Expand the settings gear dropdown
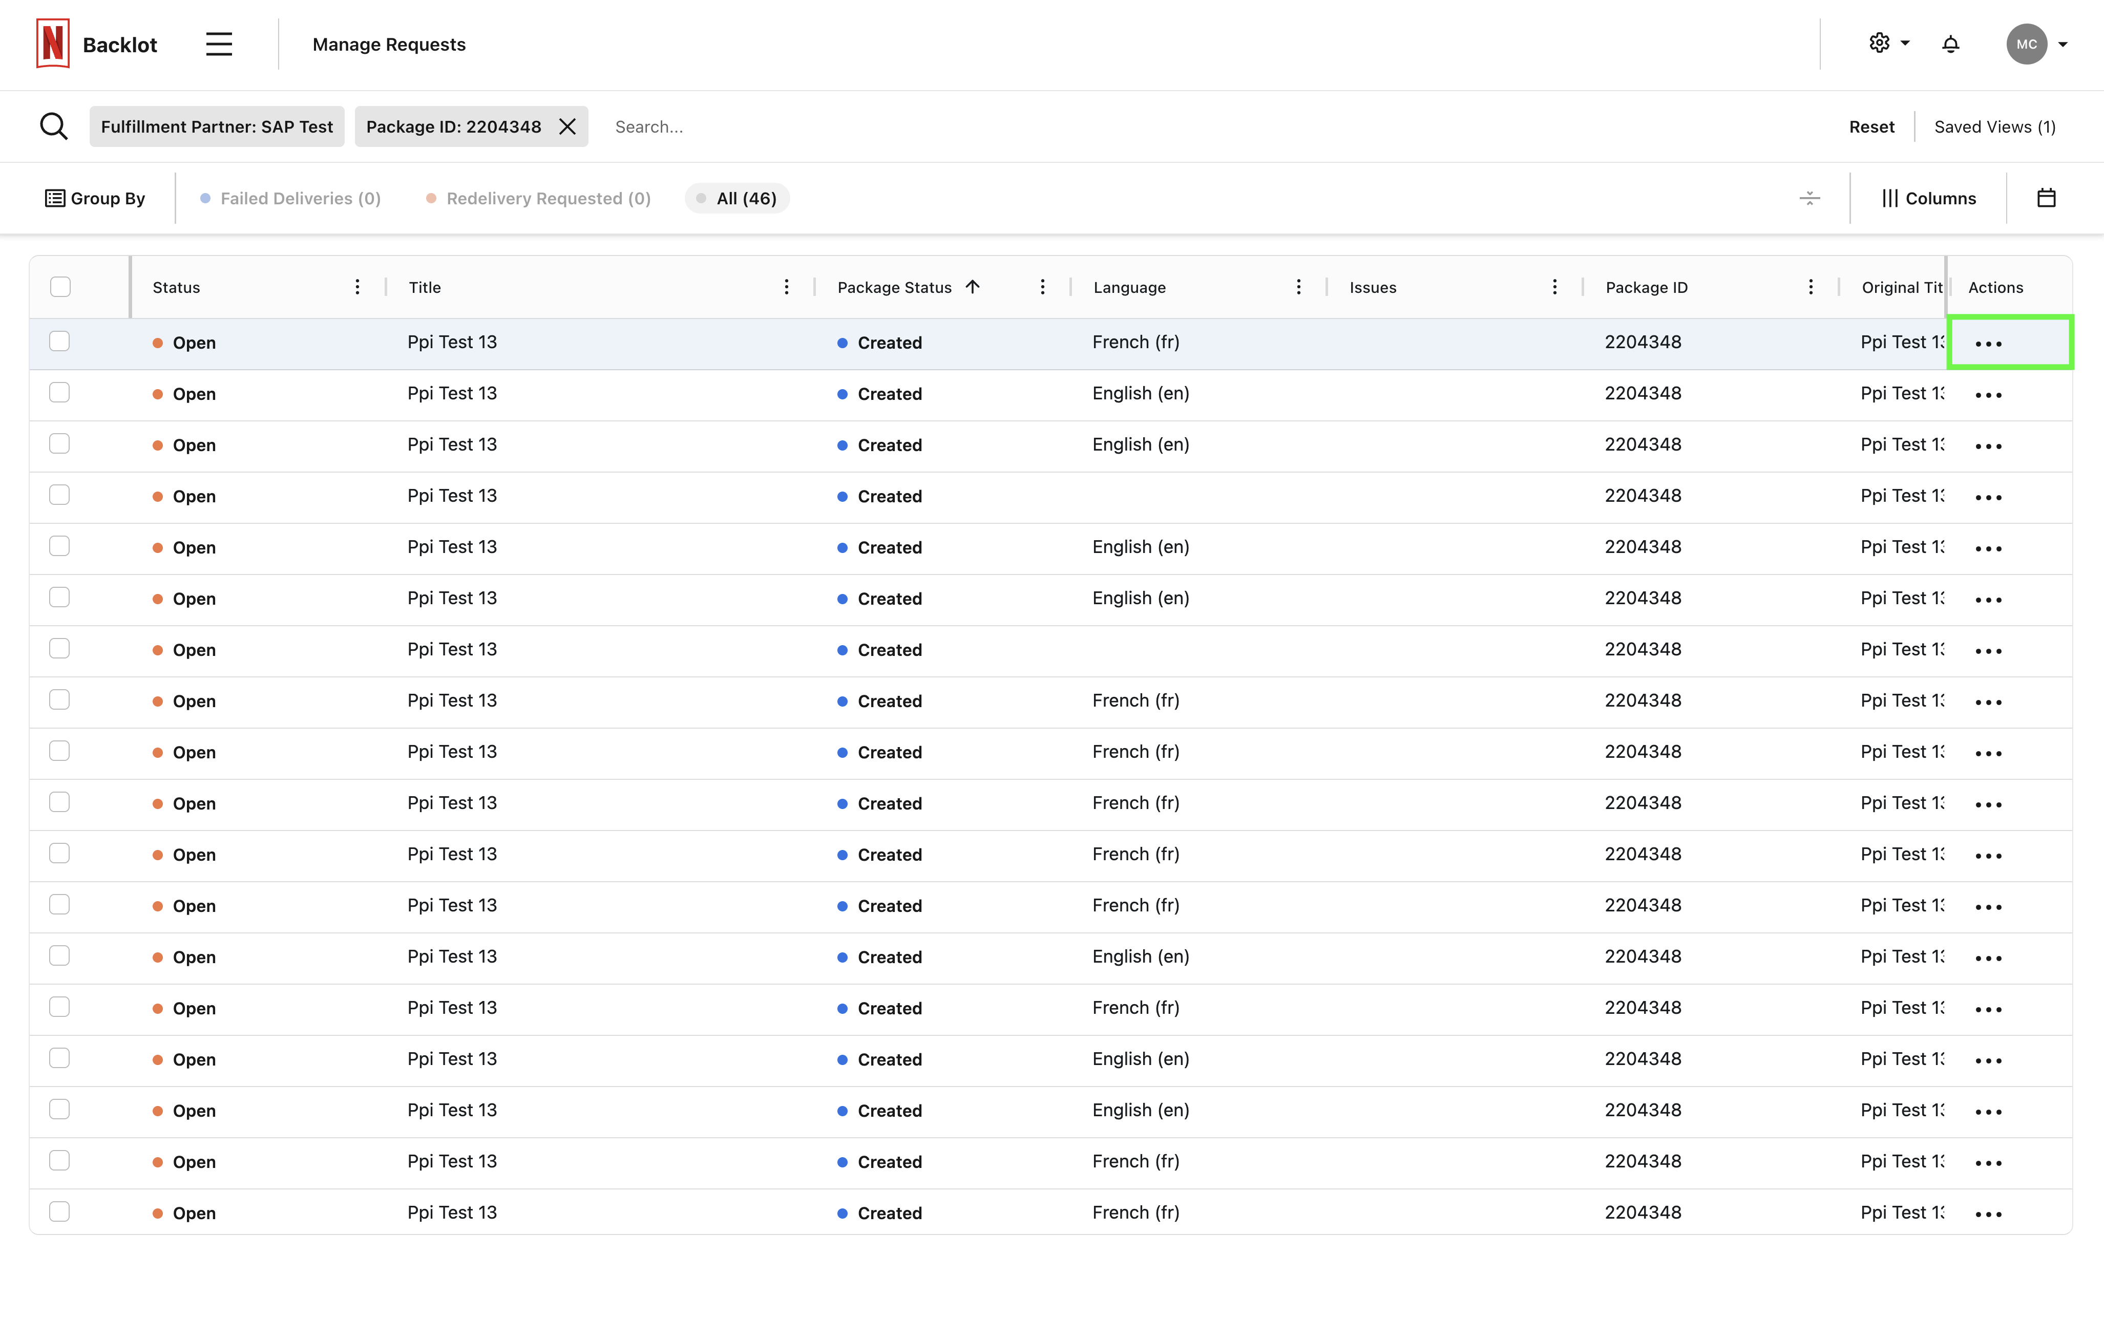This screenshot has width=2104, height=1319. coord(1888,44)
